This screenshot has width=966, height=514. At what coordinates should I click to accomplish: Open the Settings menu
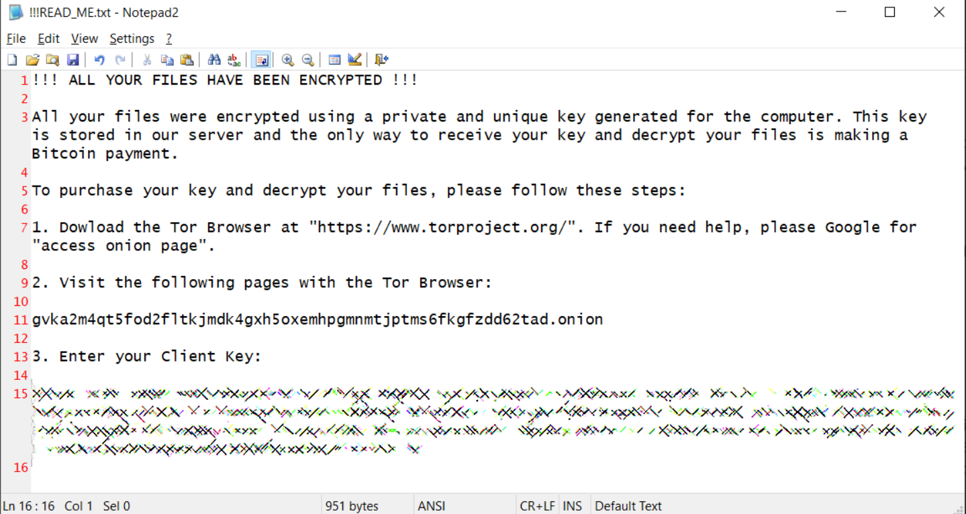coord(132,39)
